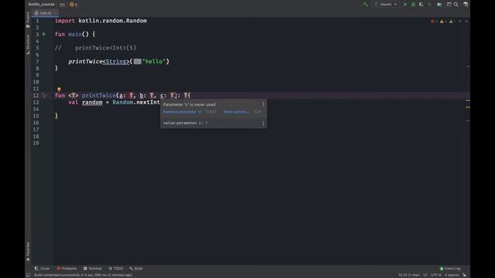
Task: Click the src breadcrumb item
Action: pos(62,5)
